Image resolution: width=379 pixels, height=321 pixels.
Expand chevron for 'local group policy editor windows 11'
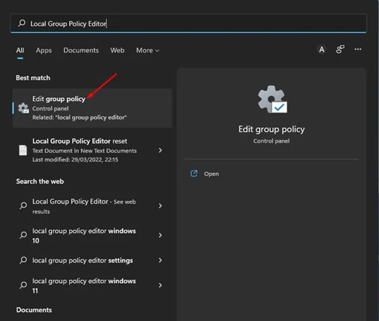(160, 285)
